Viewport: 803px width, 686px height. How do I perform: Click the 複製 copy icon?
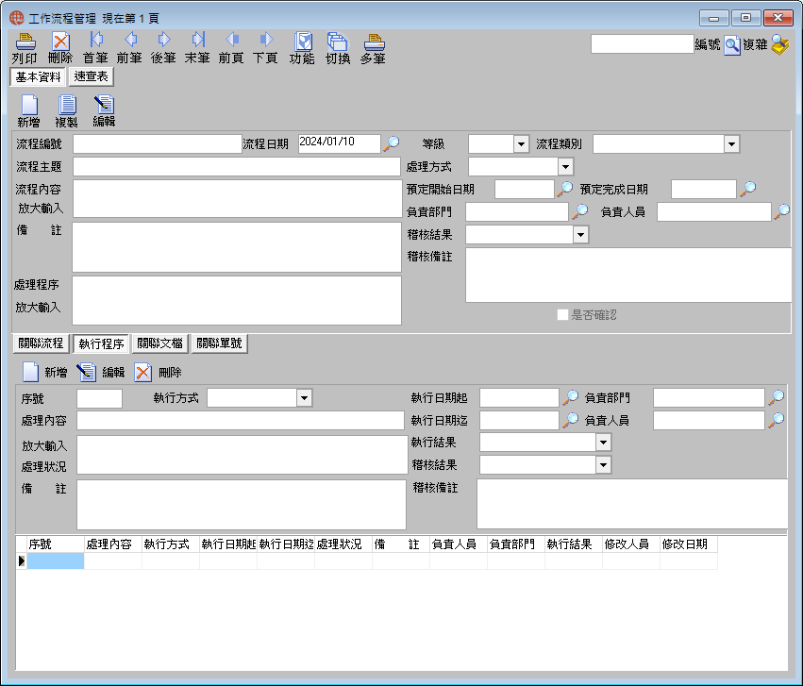[67, 105]
